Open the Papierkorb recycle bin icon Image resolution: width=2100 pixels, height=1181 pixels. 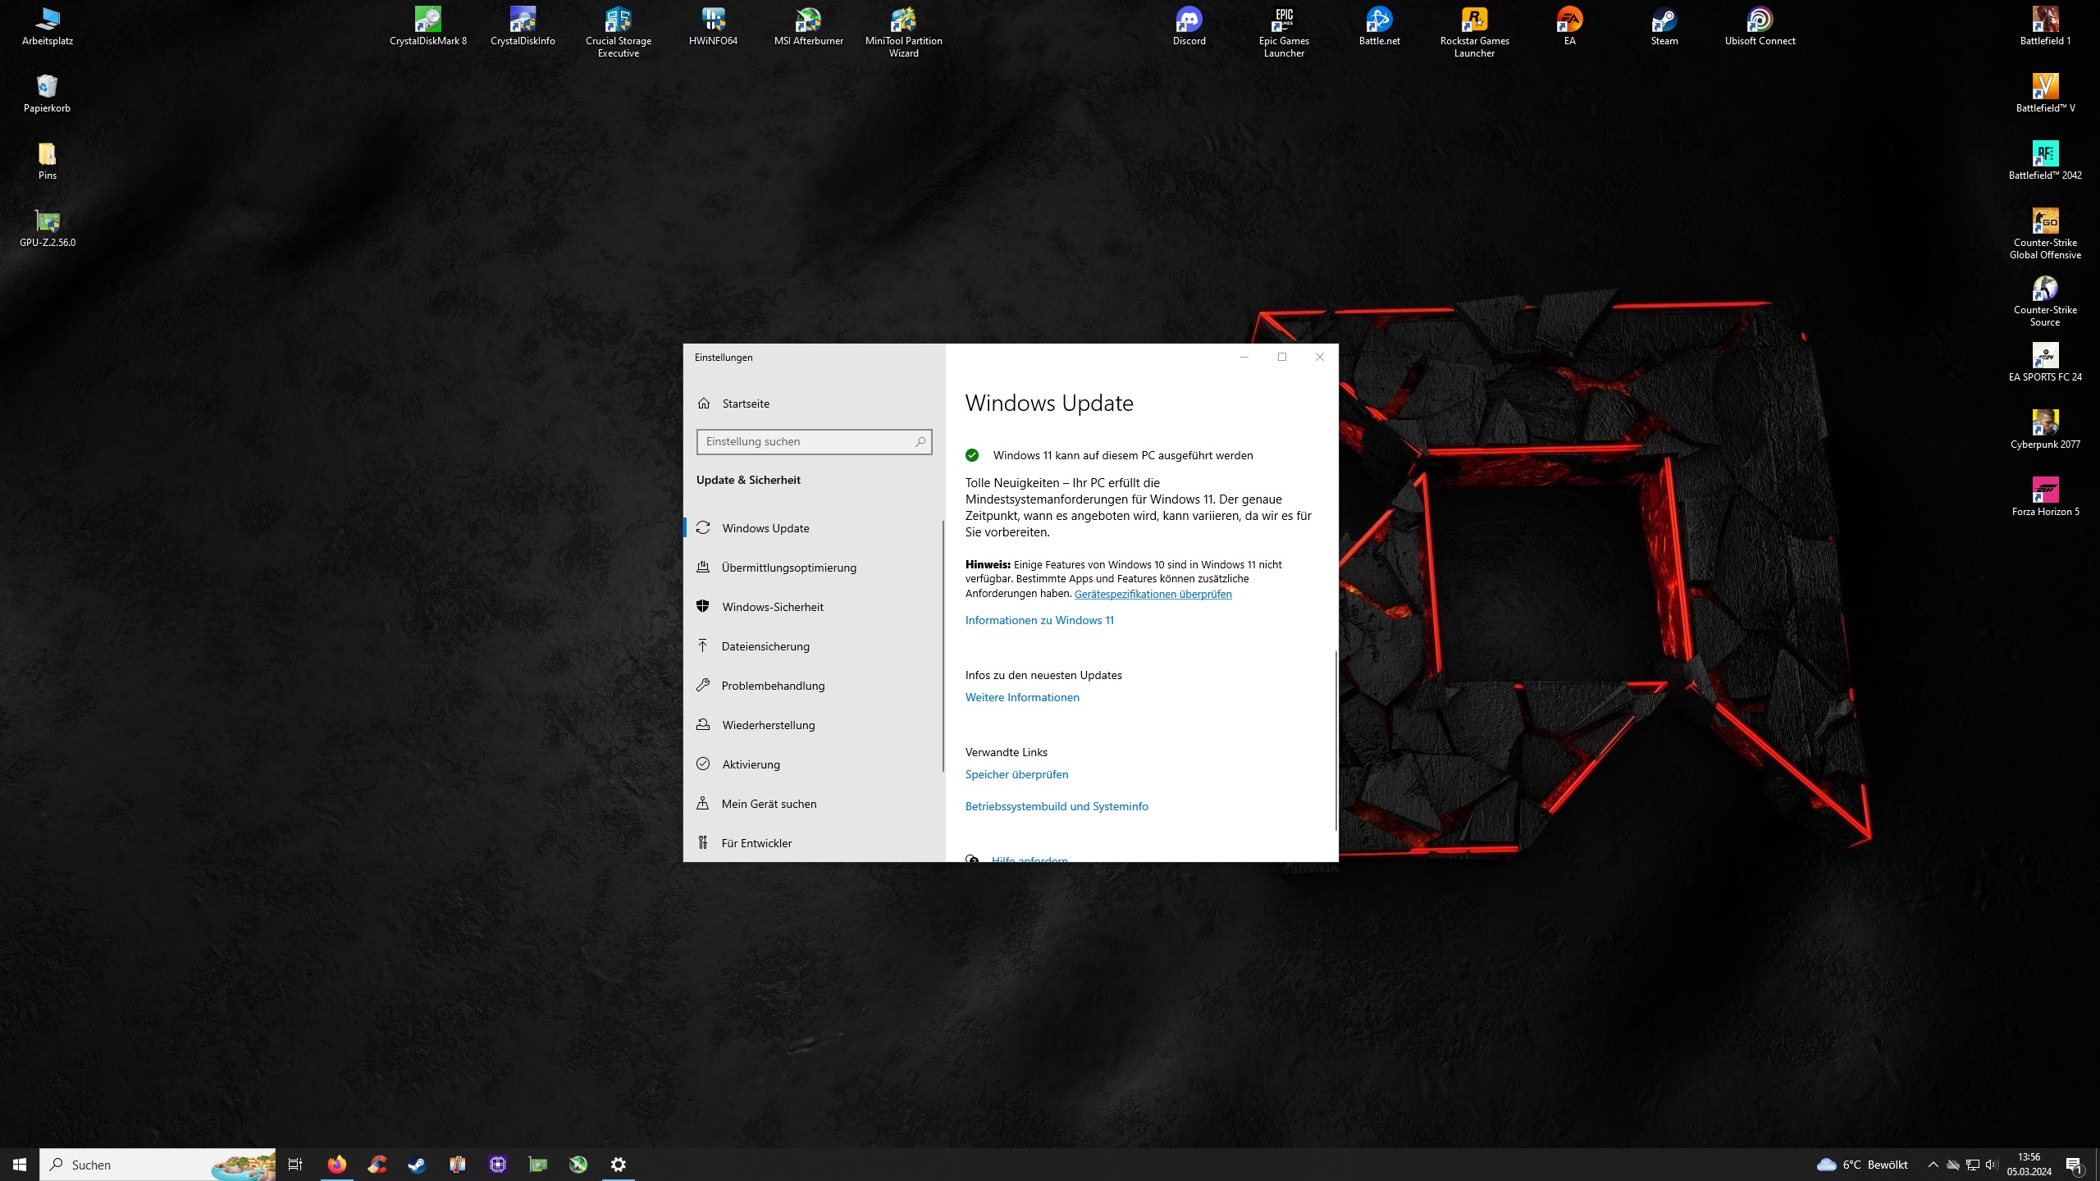point(47,87)
